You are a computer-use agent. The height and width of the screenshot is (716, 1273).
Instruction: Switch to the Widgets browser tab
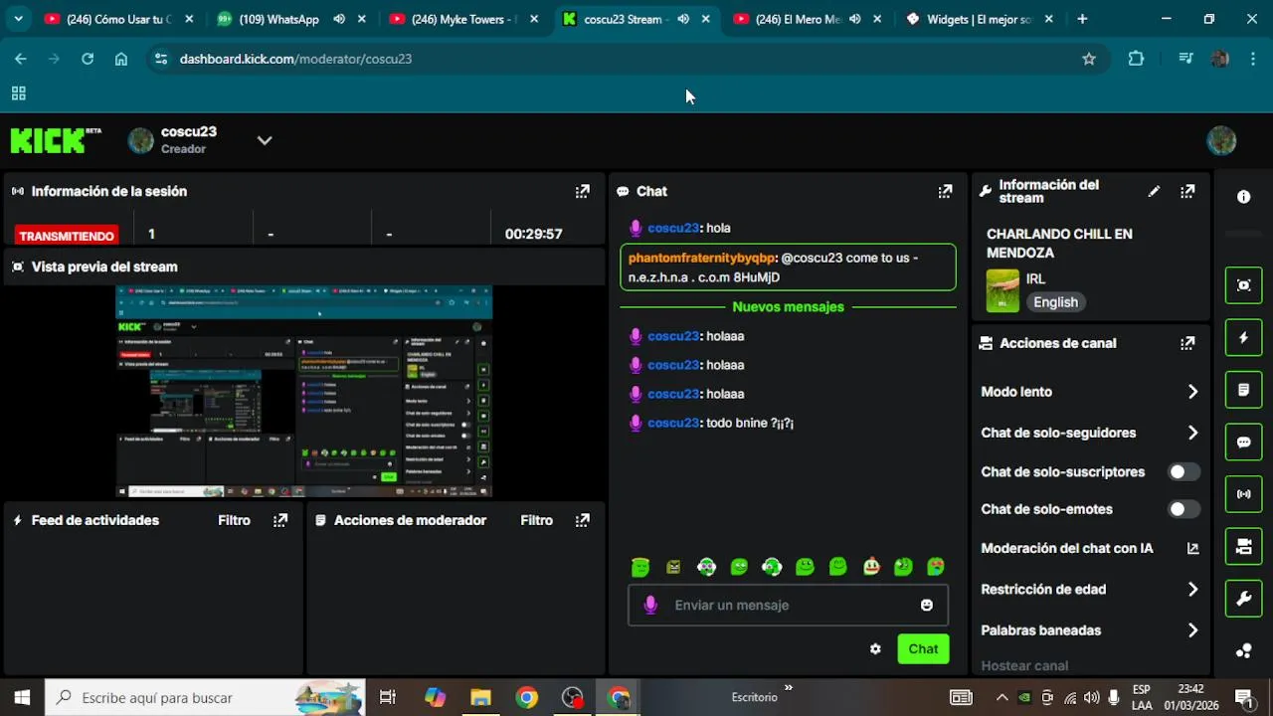point(980,19)
